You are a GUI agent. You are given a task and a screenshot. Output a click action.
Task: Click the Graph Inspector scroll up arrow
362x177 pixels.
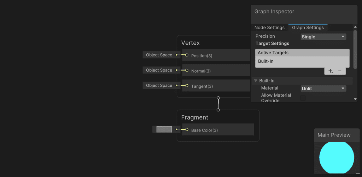pos(355,27)
